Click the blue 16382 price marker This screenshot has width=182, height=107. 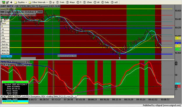[178, 43]
